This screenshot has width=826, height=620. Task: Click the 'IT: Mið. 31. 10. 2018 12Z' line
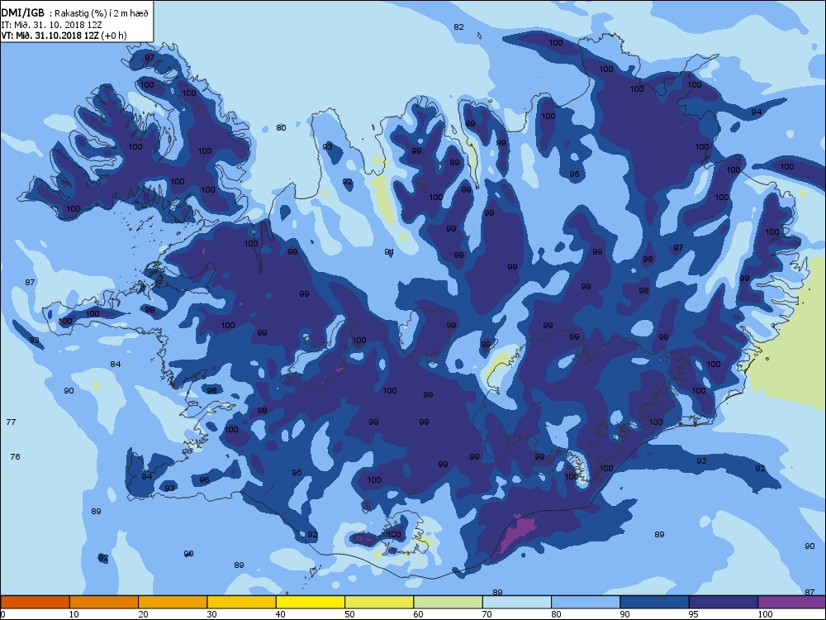(51, 25)
